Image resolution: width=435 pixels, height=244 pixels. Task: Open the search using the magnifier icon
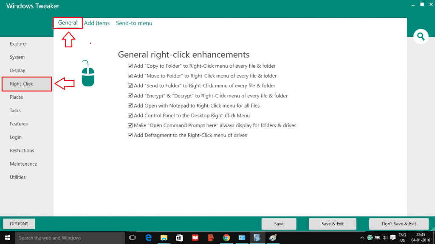point(421,36)
